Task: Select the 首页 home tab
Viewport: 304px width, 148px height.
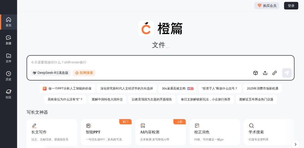Action: (x=9, y=22)
